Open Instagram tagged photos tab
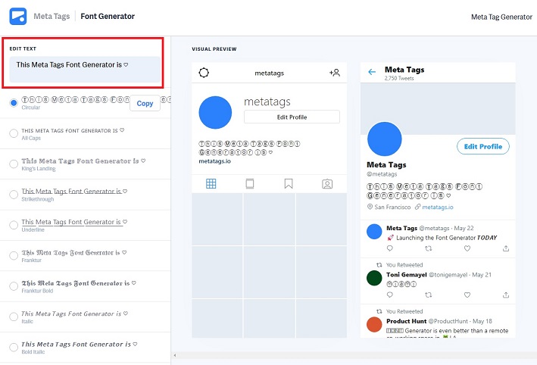Image resolution: width=537 pixels, height=365 pixels. click(327, 184)
